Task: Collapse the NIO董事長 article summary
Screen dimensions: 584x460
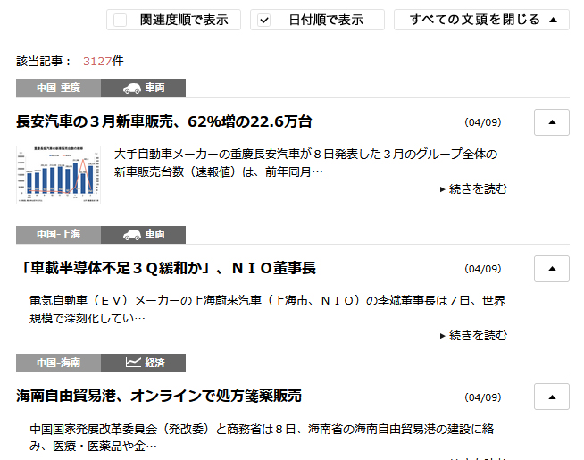Action: pyautogui.click(x=552, y=269)
